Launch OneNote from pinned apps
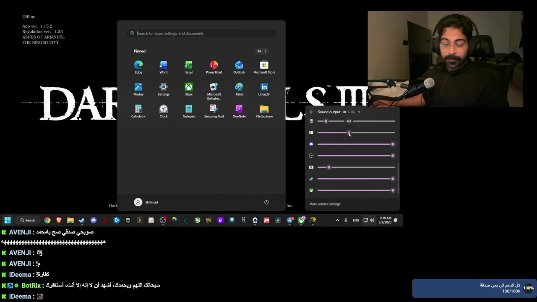 tap(239, 111)
